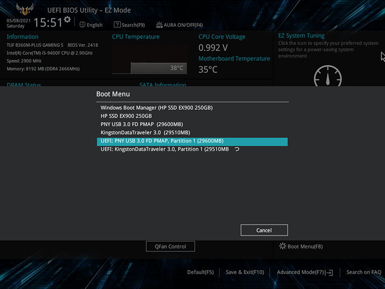Viewport: 385px width, 289px height.
Task: Click the Information heading
Action: pos(23,36)
